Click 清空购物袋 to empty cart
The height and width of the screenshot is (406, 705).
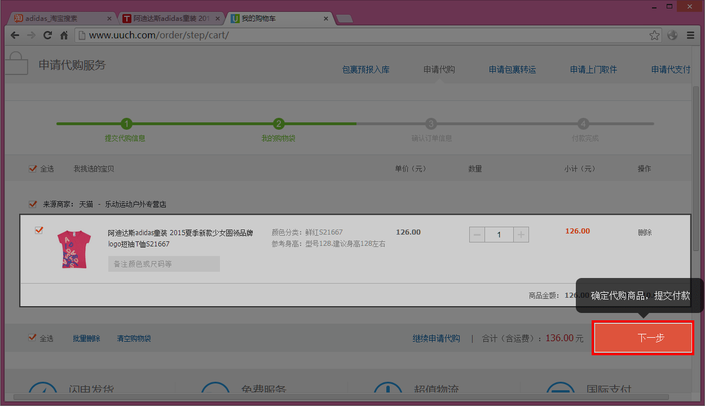coord(134,338)
